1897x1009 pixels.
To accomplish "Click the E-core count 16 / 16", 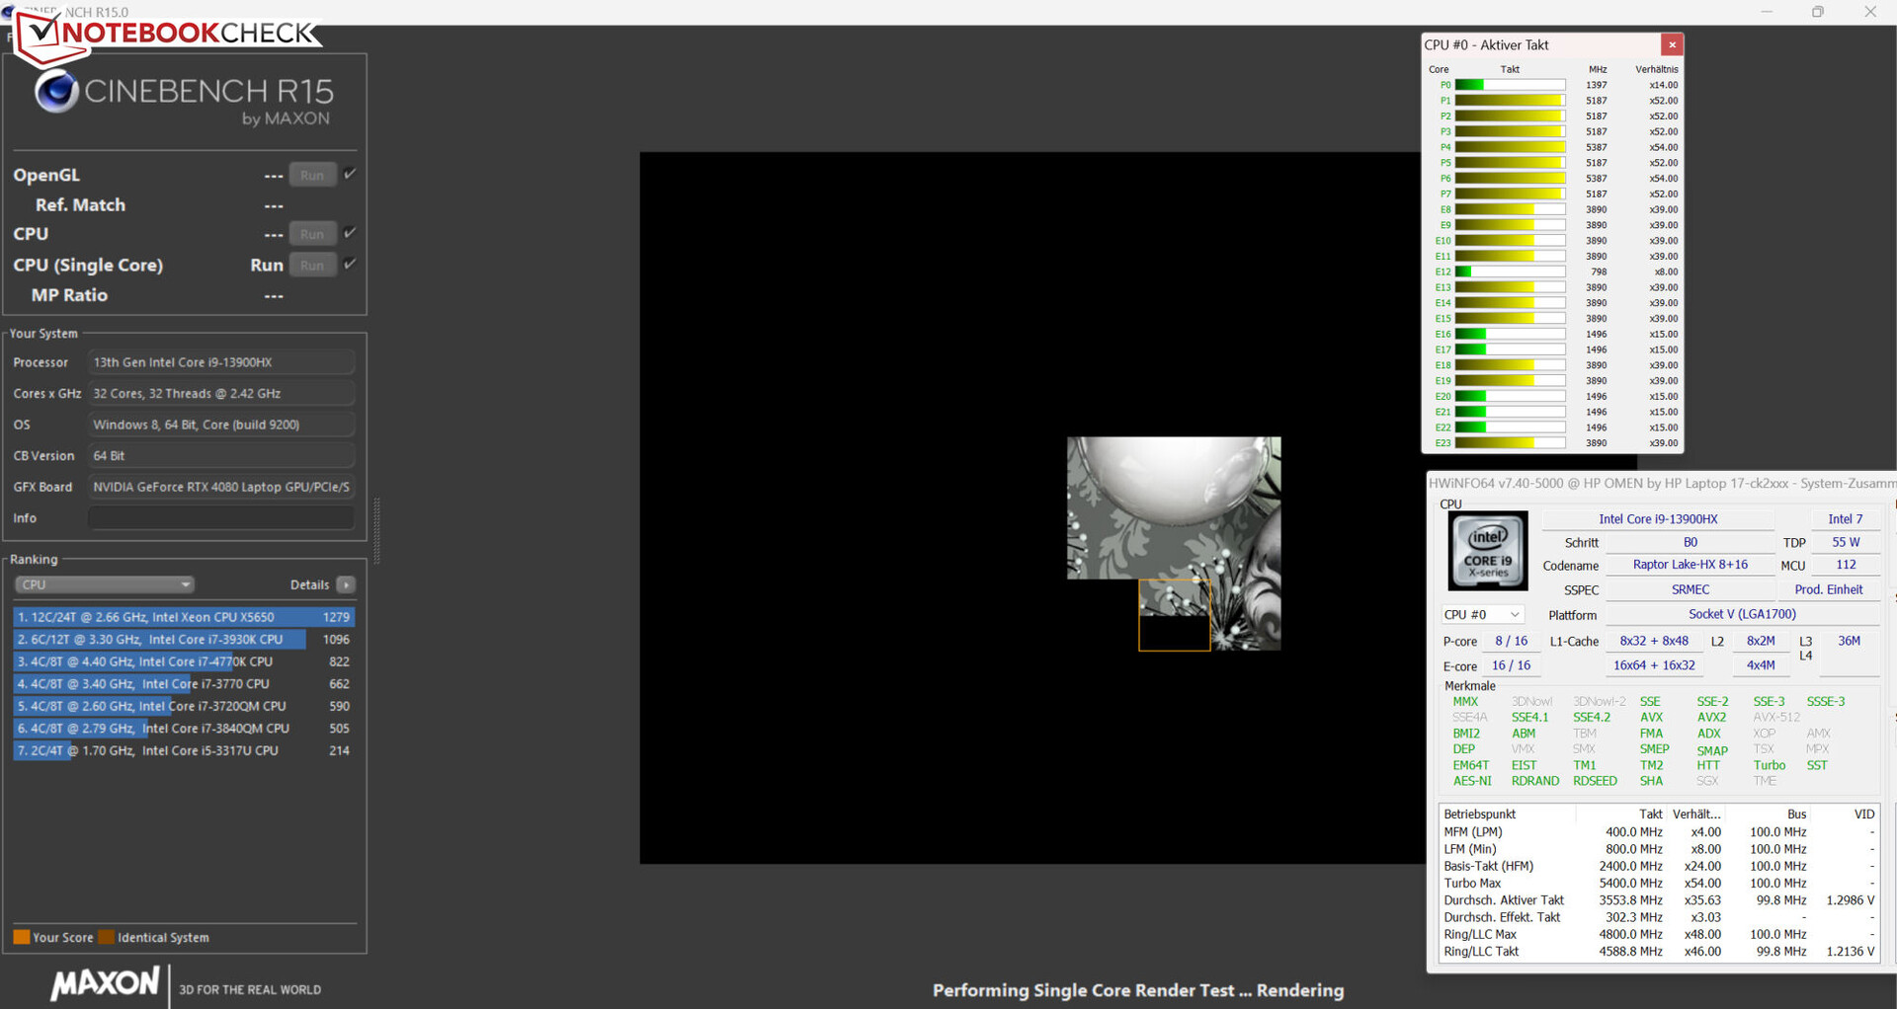I will click(x=1511, y=665).
